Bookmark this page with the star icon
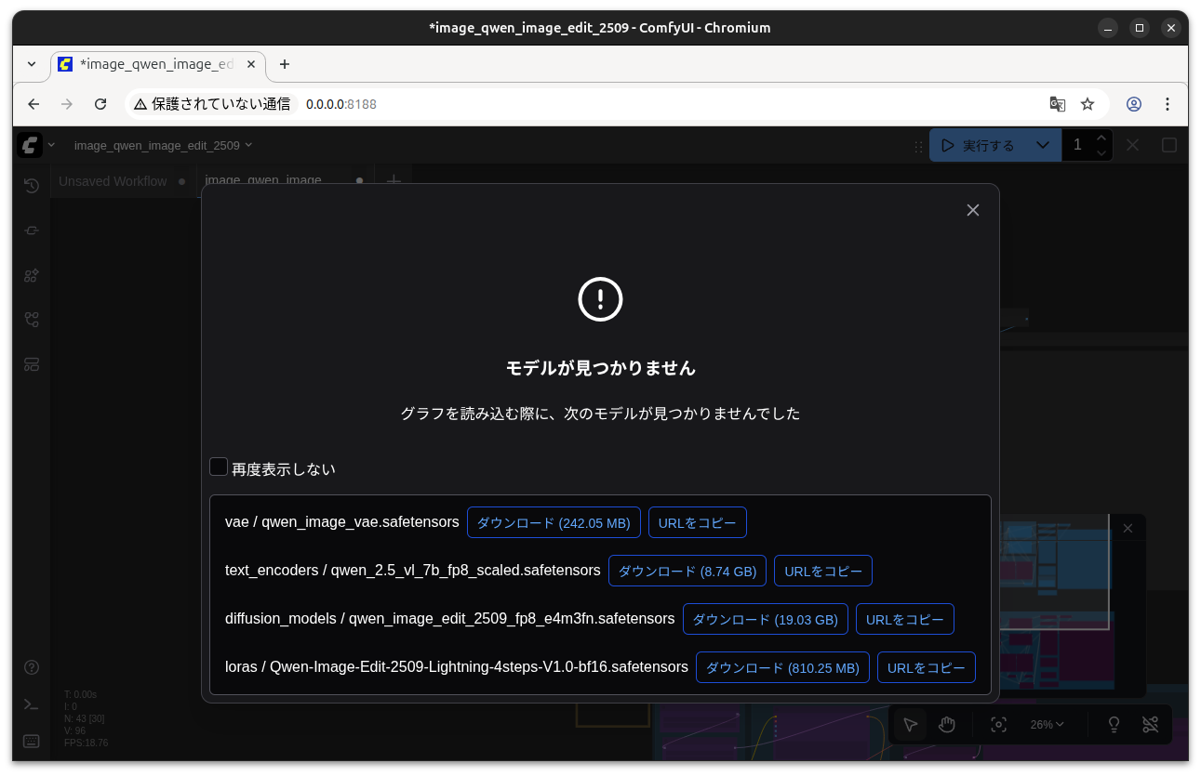The width and height of the screenshot is (1201, 776). point(1088,104)
